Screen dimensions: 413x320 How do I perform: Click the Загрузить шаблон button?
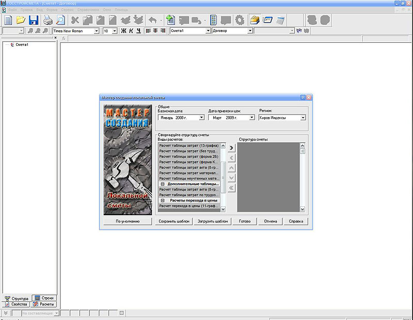(212, 221)
